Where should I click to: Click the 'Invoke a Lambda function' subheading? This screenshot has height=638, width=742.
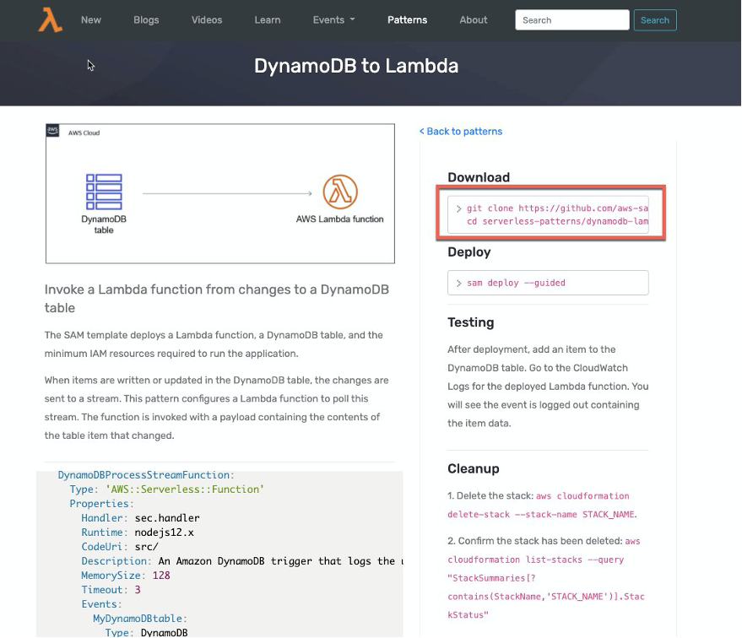tap(217, 299)
